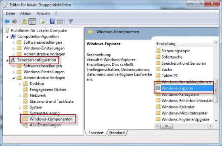Click the Export list toolbar icon

coord(42,21)
